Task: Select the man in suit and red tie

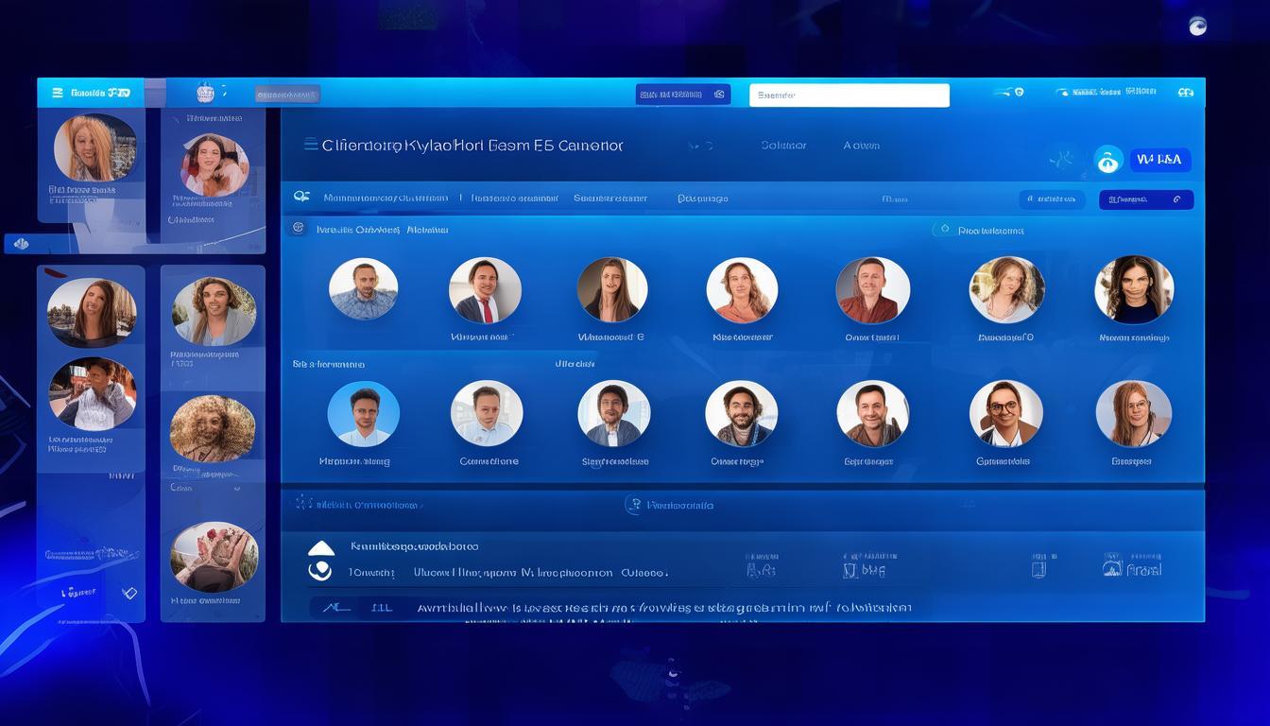Action: (x=485, y=290)
